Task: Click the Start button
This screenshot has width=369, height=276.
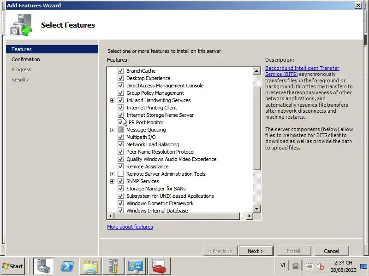Action: (x=13, y=266)
